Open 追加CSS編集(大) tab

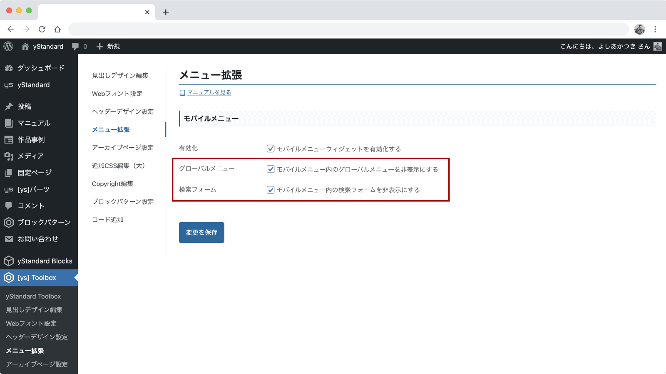[x=119, y=166]
